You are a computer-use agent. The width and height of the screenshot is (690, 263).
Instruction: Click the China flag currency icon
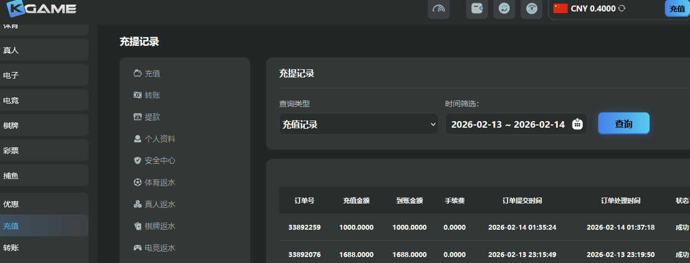click(x=561, y=8)
